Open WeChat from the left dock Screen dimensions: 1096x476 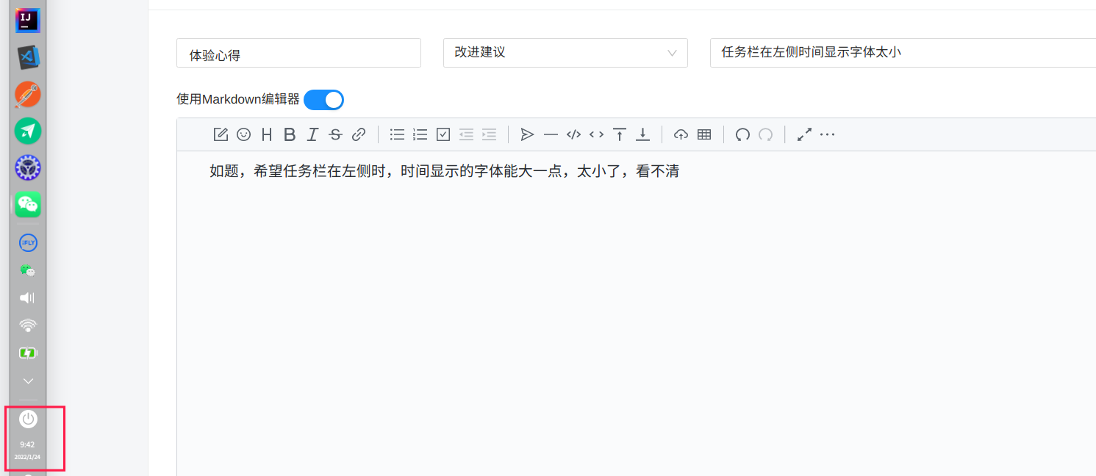pos(27,205)
